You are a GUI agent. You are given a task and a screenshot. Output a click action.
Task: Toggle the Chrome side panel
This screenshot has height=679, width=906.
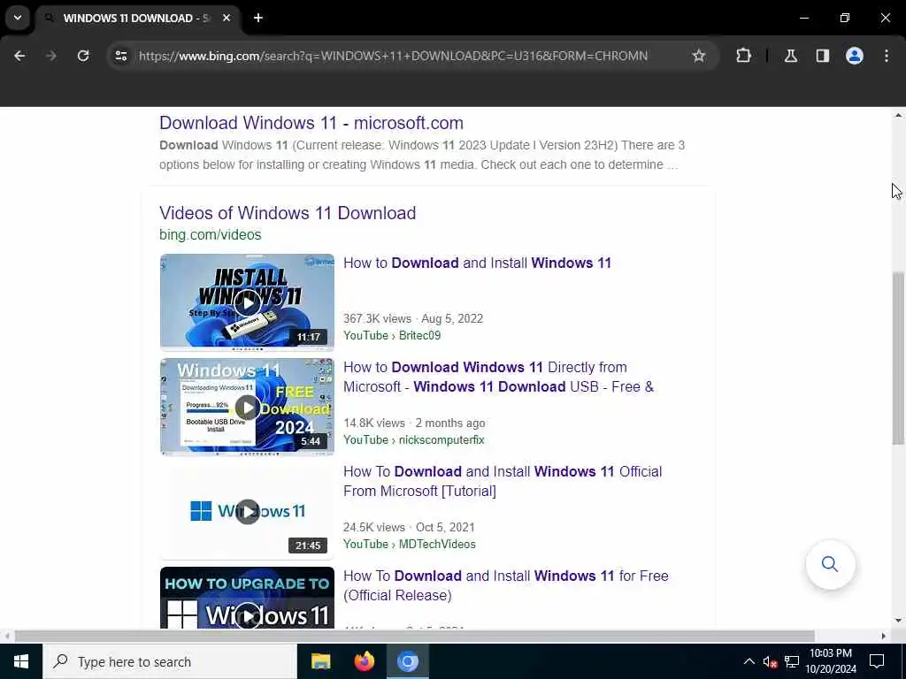(x=822, y=56)
